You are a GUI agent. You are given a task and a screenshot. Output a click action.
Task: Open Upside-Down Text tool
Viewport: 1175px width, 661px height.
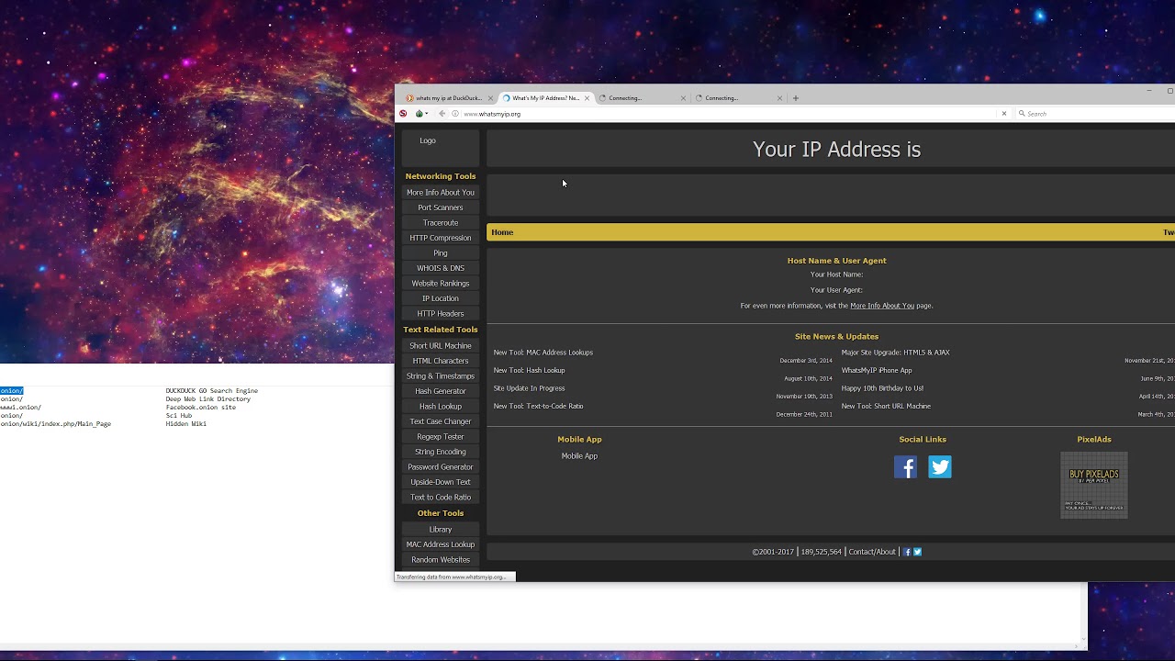coord(441,482)
